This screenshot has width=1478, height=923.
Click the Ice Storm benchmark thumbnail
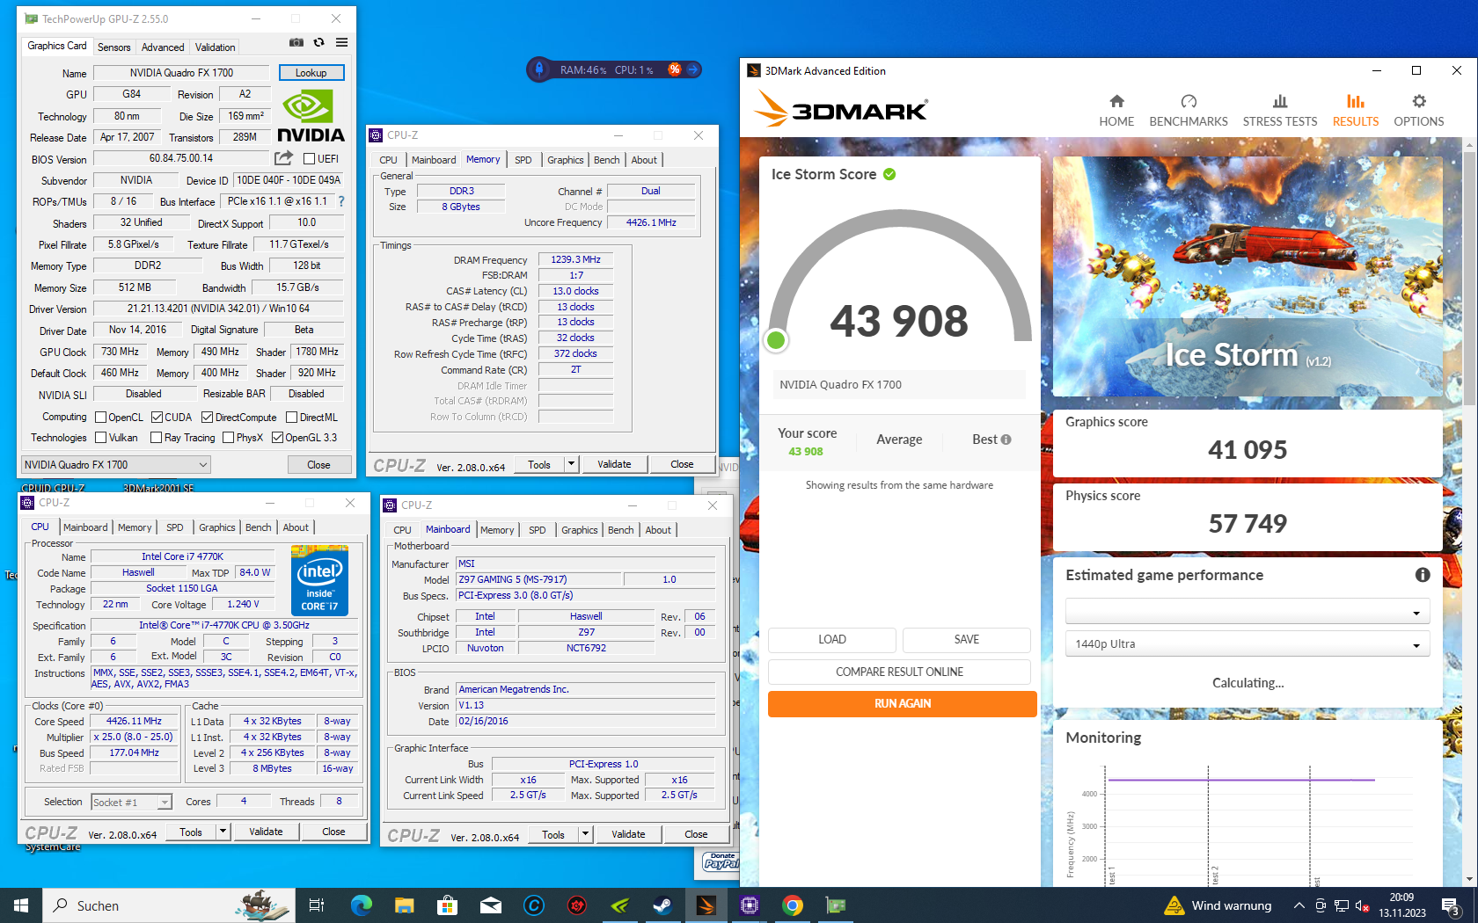pos(1248,276)
